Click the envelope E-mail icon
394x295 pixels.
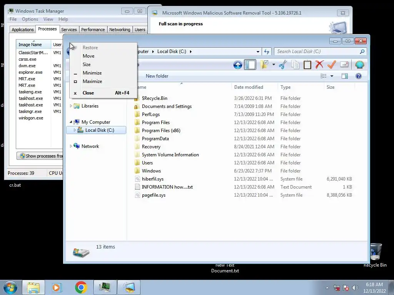[x=344, y=65]
